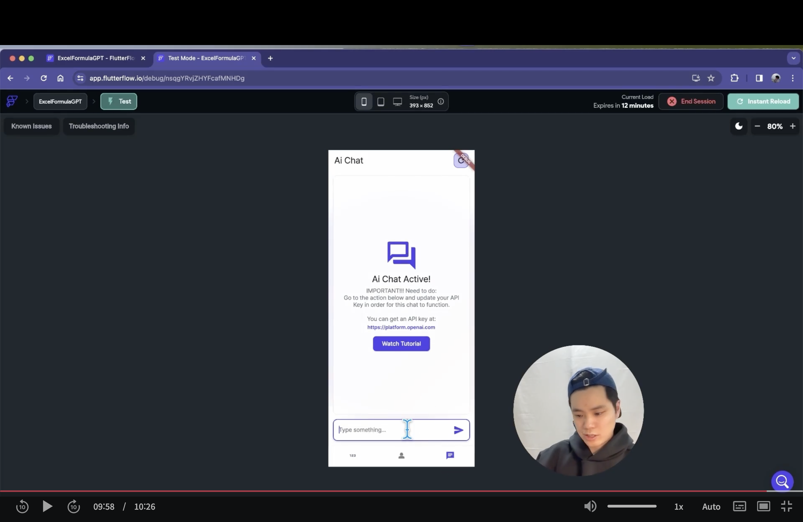Open the platform.openai.com link
The height and width of the screenshot is (522, 803).
coord(401,327)
